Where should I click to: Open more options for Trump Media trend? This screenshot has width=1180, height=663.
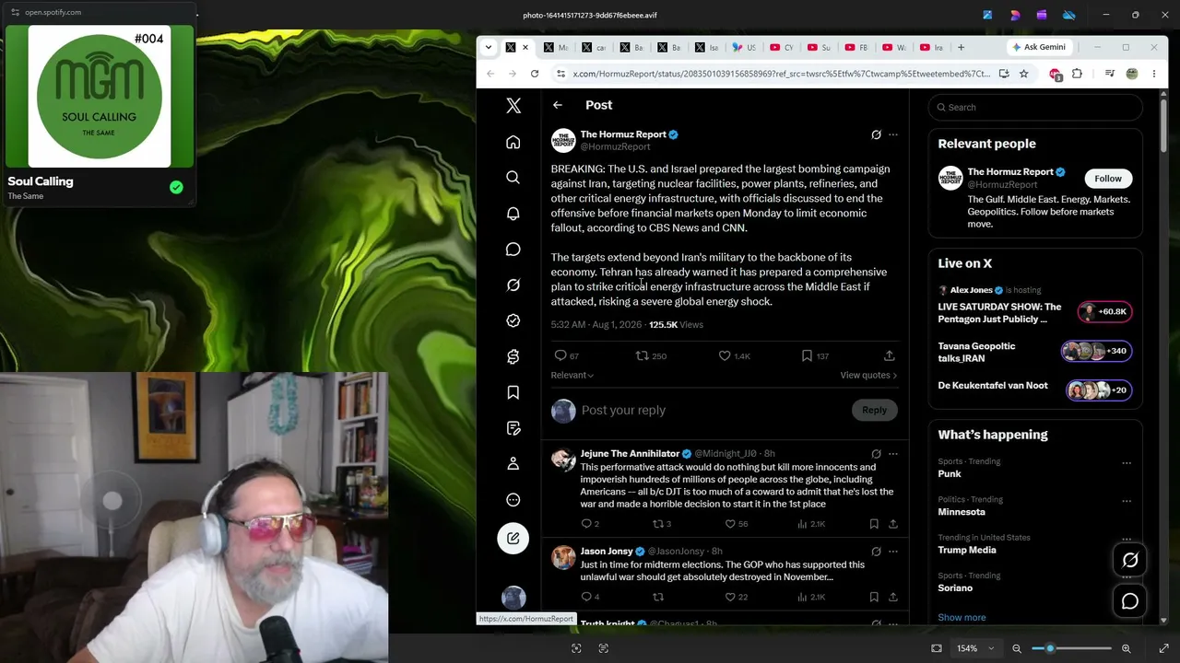[1127, 539]
